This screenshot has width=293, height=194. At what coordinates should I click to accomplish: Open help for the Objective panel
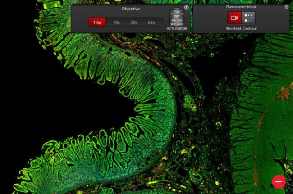186,8
